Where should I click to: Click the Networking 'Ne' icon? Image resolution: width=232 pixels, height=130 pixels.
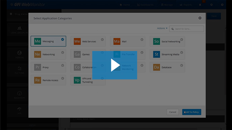click(38, 54)
